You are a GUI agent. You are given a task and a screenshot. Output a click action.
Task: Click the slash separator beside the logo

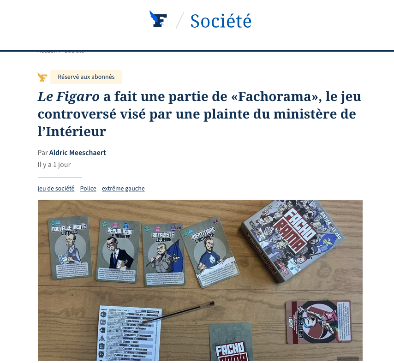coord(179,20)
